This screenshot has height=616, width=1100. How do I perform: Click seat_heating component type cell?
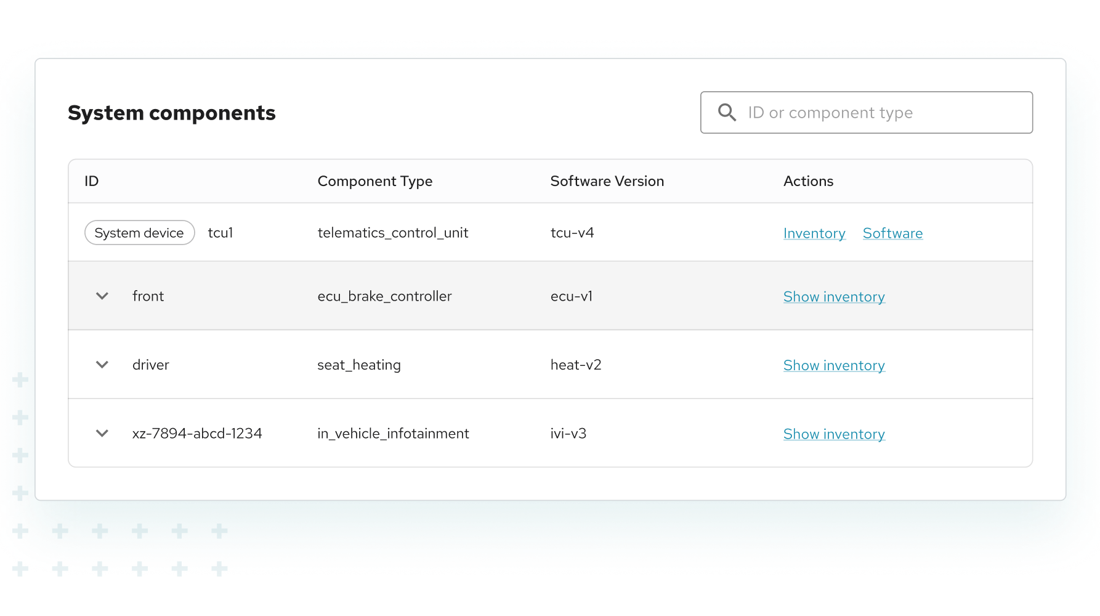coord(359,365)
